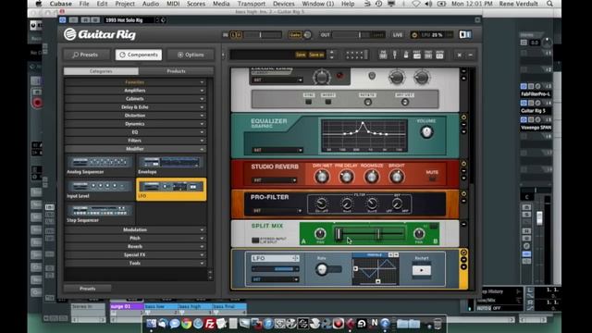The height and width of the screenshot is (333, 592).
Task: Expand the Distortion category
Action: point(135,116)
